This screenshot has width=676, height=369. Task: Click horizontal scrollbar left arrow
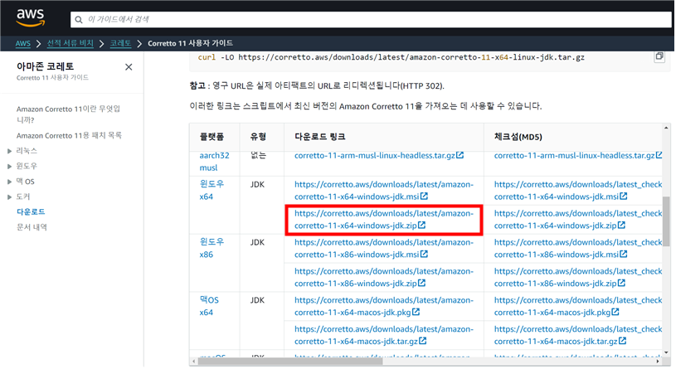193,362
